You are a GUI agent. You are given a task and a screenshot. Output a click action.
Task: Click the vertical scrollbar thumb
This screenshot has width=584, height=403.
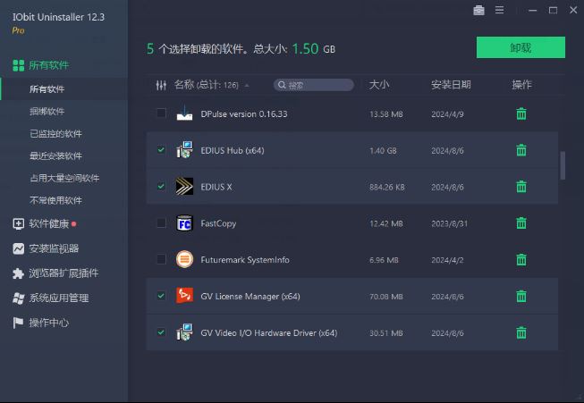pyautogui.click(x=563, y=165)
